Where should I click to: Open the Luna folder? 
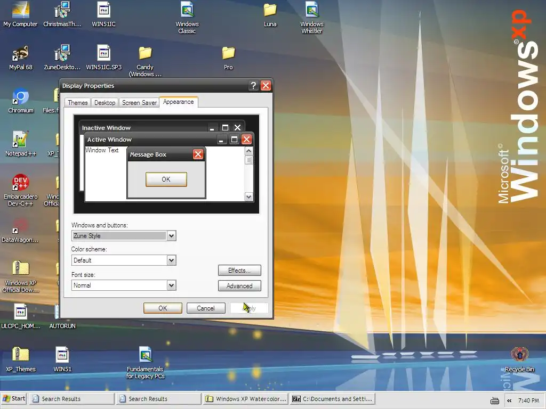click(x=270, y=14)
